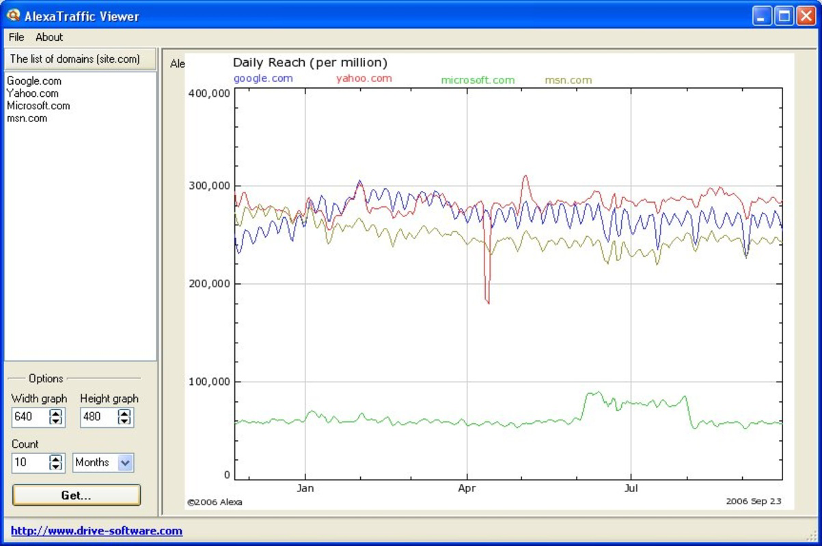
Task: Click the window resize grip
Action: [810, 536]
